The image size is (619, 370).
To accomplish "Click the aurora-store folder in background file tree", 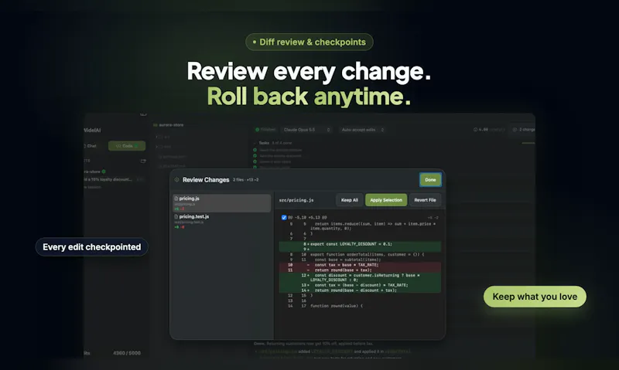I will click(x=169, y=125).
